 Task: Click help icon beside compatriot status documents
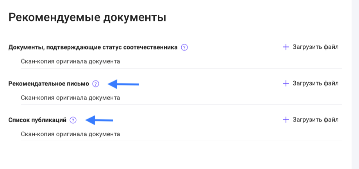click(185, 48)
